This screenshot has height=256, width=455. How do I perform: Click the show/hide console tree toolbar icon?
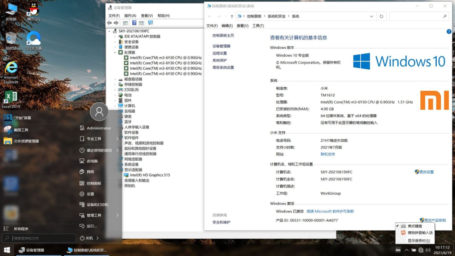[125, 23]
